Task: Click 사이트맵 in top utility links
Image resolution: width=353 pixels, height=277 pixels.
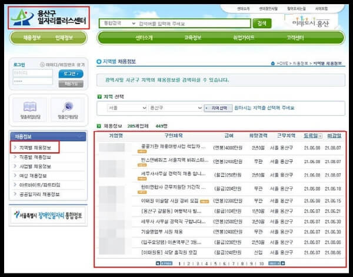Action: [x=321, y=9]
